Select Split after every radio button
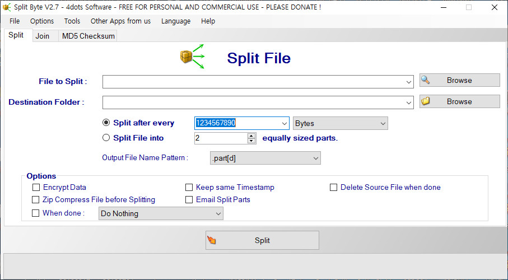The width and height of the screenshot is (508, 280). 106,123
